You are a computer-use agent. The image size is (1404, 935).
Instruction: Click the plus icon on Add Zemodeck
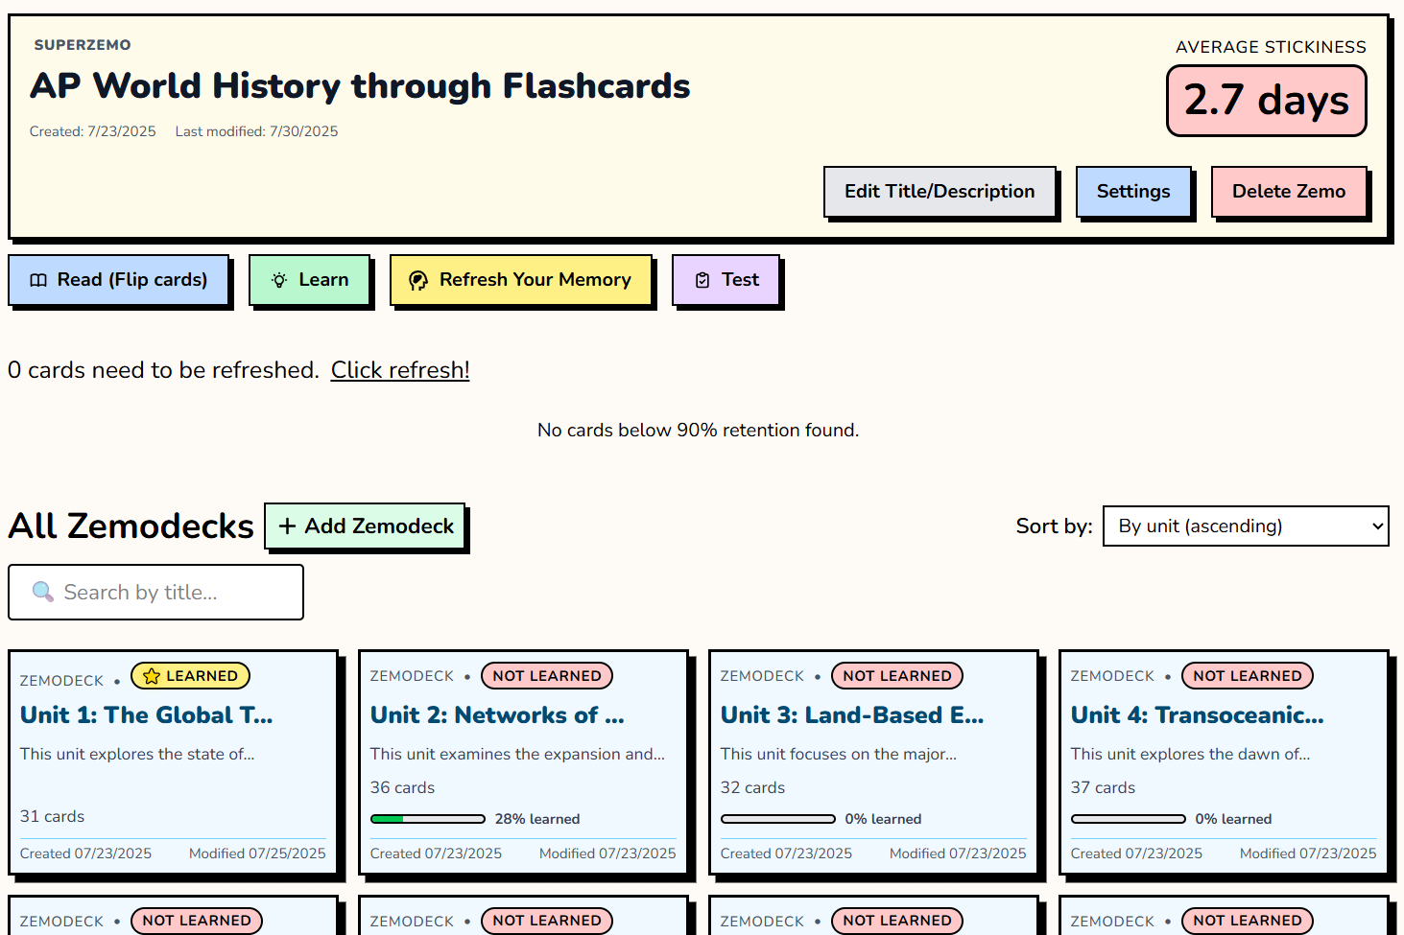287,526
